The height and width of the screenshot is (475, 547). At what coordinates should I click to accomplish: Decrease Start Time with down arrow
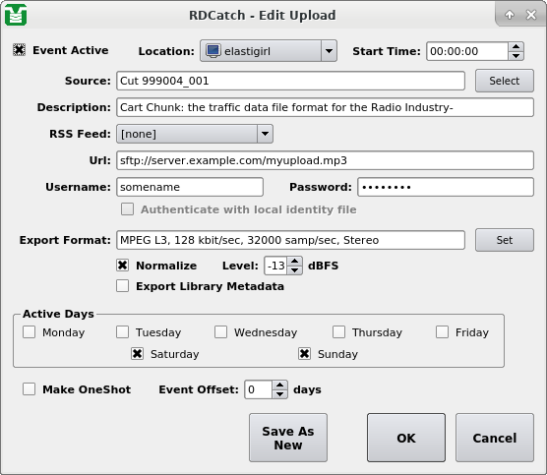coord(516,56)
